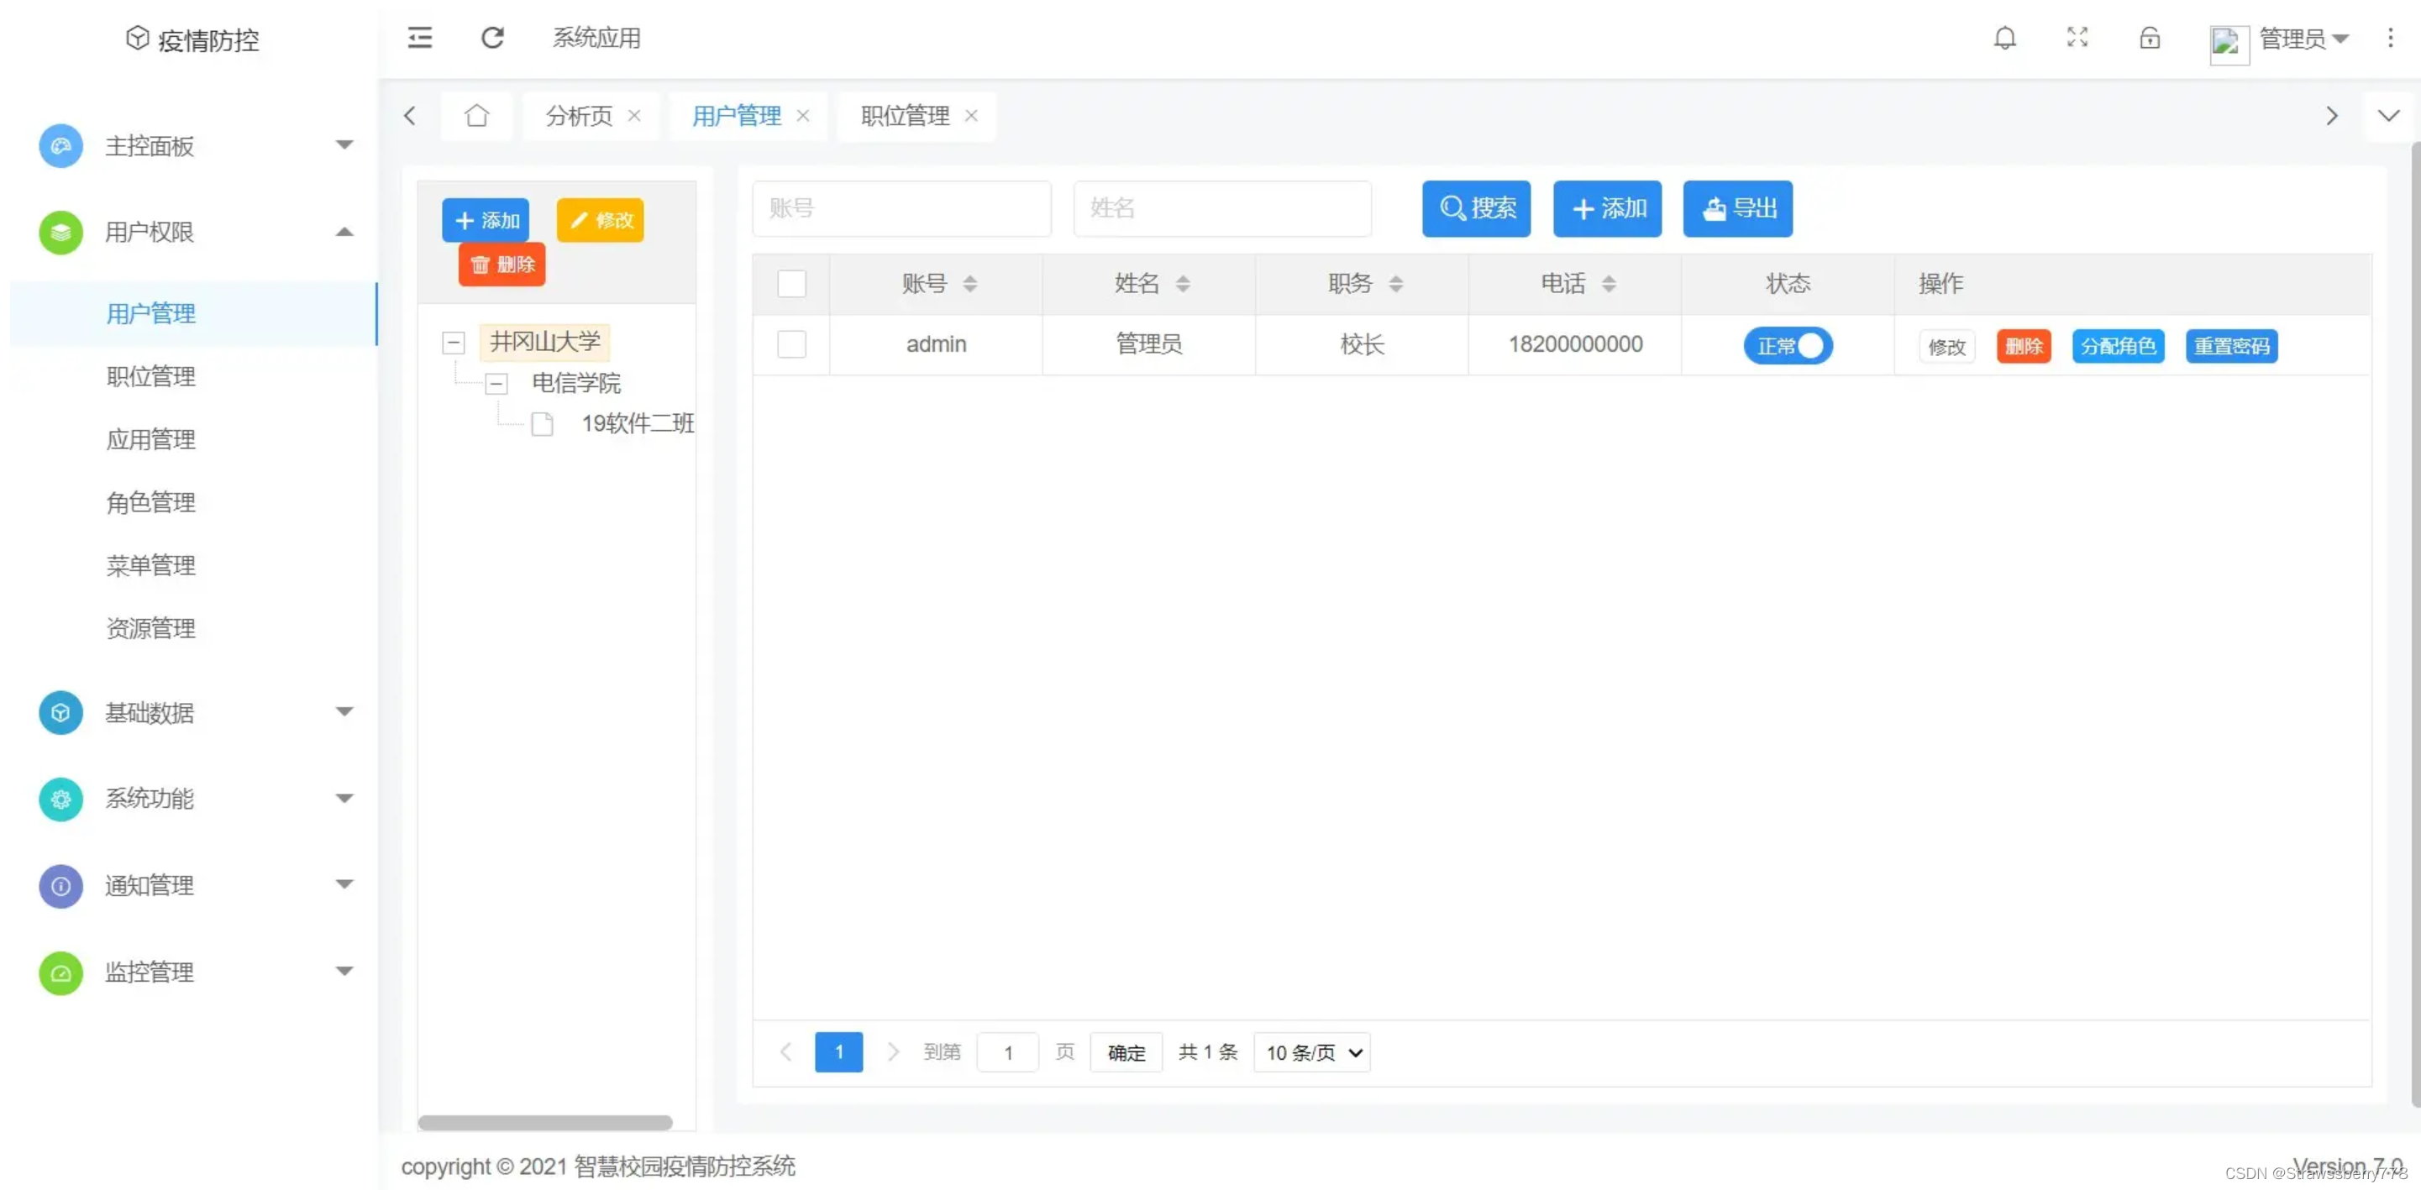
Task: Toggle the sidebar collapse icon
Action: point(419,38)
